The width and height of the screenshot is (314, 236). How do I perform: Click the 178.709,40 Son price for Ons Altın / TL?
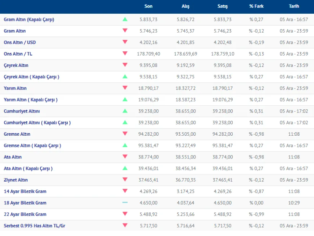coord(148,54)
